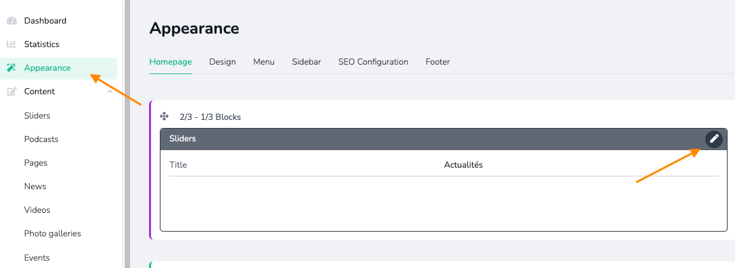This screenshot has width=735, height=268.
Task: Open Sliders in the Content submenu
Action: [37, 116]
